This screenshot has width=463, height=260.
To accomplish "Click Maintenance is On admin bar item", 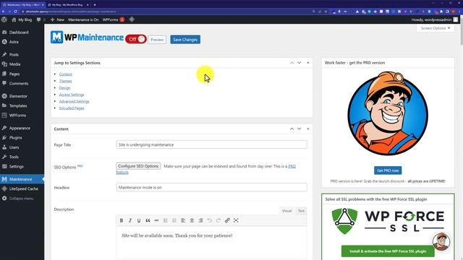I will (x=83, y=19).
